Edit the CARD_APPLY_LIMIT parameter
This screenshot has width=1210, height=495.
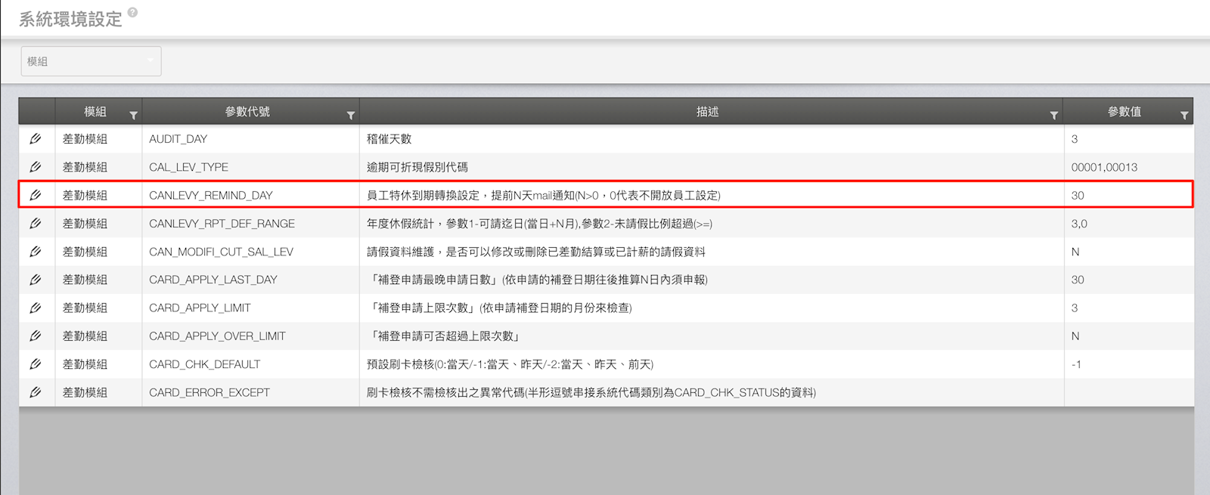pos(36,308)
